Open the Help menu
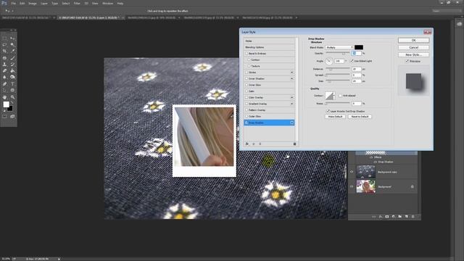This screenshot has height=261, width=464. click(x=120, y=4)
